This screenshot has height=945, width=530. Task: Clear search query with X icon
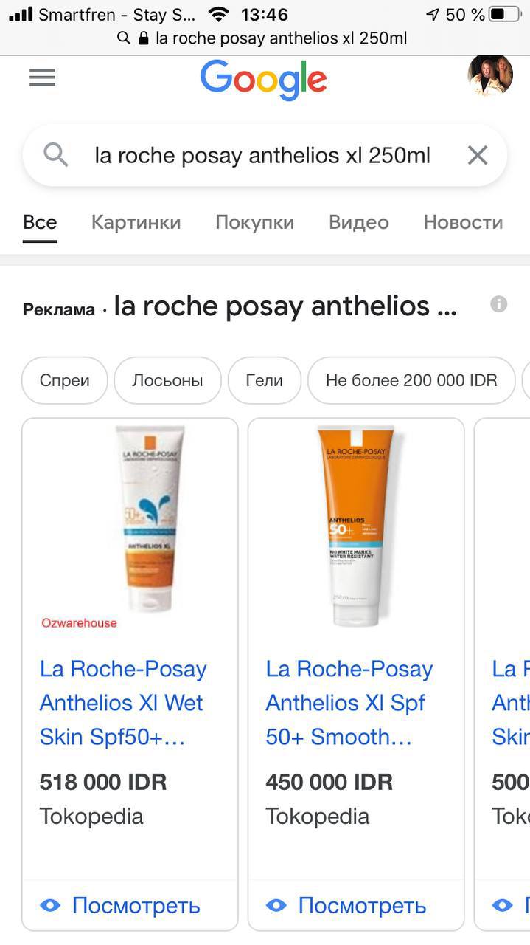point(478,155)
